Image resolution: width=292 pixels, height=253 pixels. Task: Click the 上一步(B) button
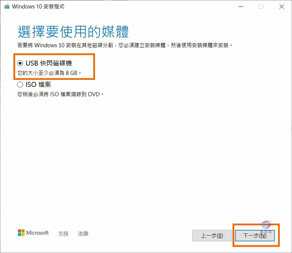(212, 236)
